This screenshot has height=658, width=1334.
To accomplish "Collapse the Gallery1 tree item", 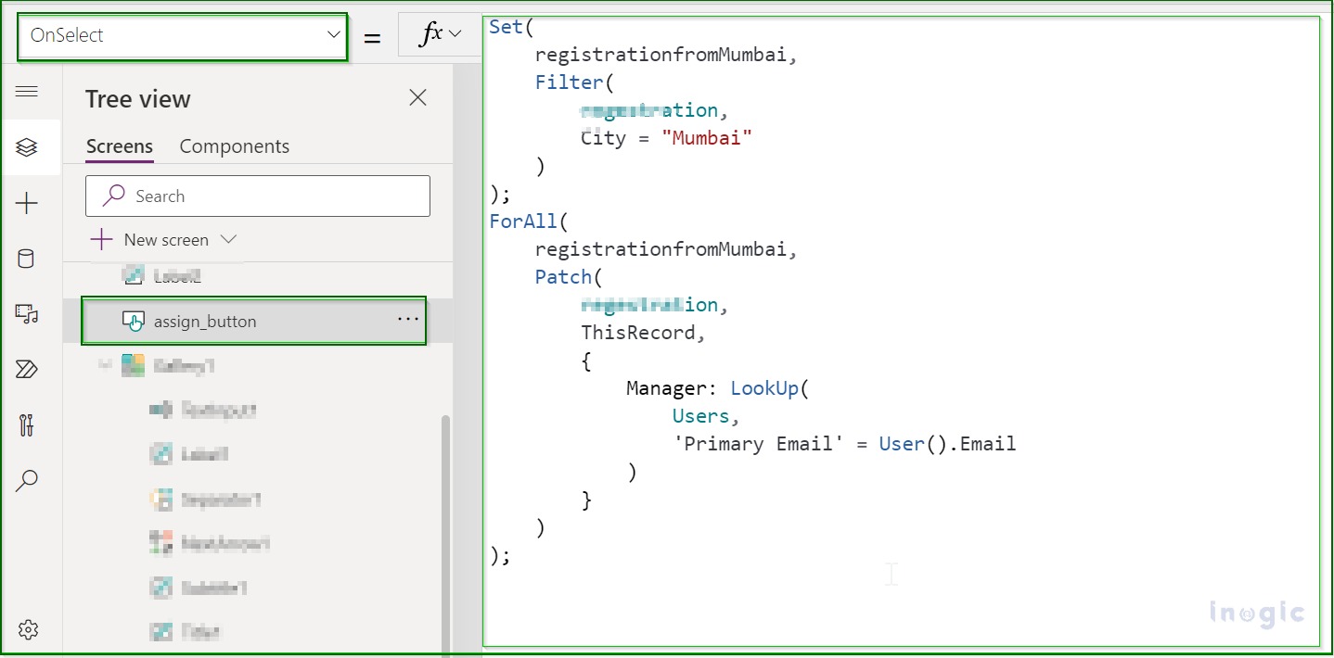I will (x=105, y=365).
